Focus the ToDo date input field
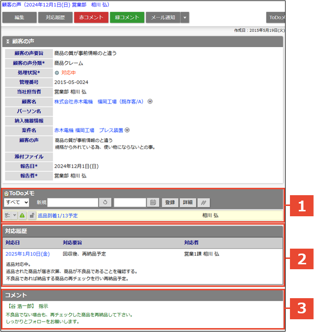 tap(130, 203)
